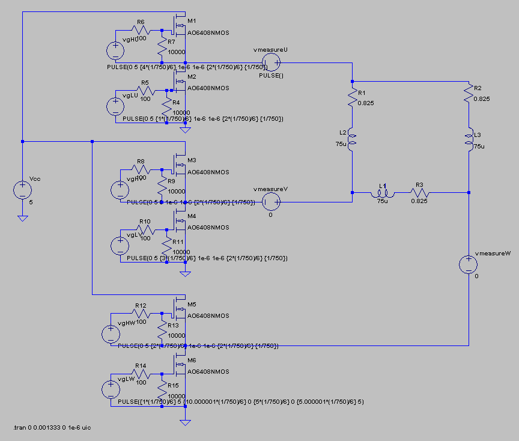
Task: Click the '5' value of Vcc
Action: pyautogui.click(x=31, y=202)
